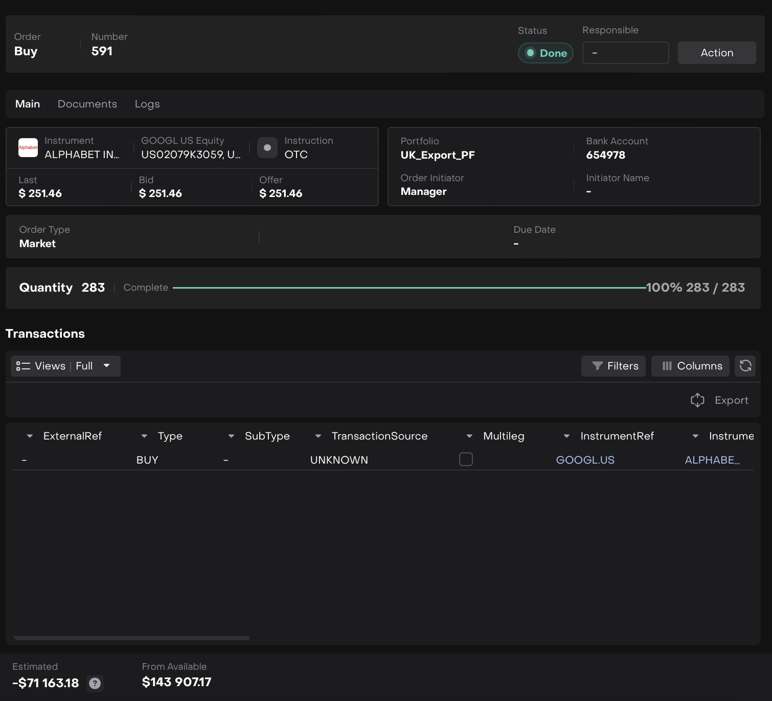
Task: Switch to the Logs tab
Action: tap(147, 104)
